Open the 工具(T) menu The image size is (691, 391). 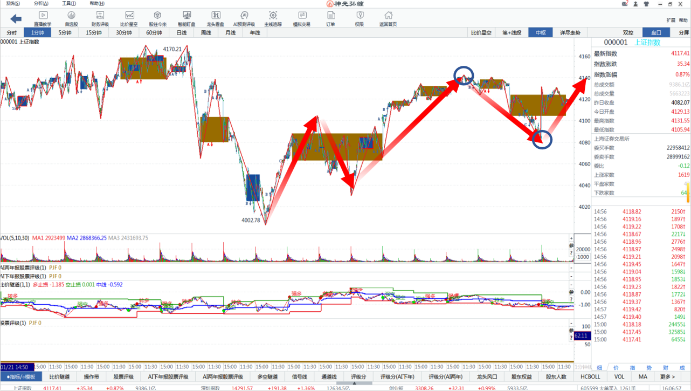click(68, 3)
